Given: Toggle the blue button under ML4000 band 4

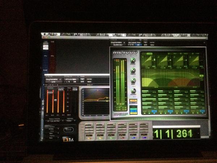Looking at the screenshot, I should click(x=202, y=111).
